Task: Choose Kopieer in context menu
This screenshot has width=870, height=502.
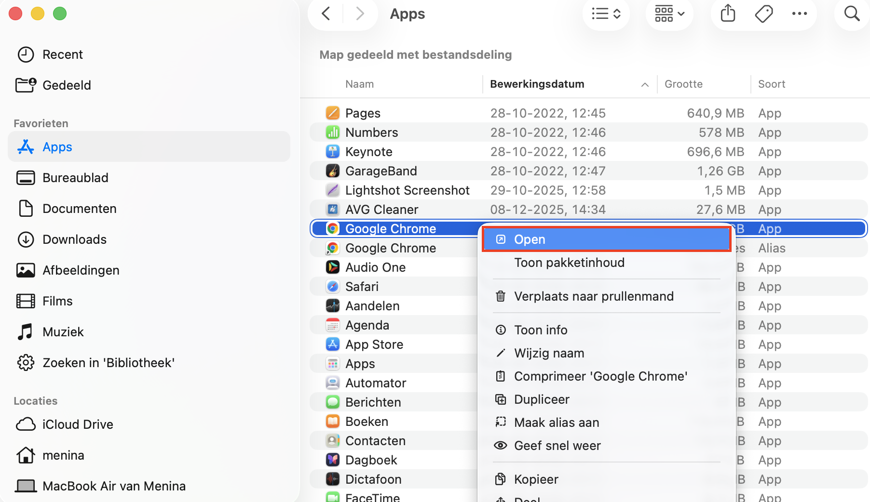Action: pyautogui.click(x=607, y=479)
